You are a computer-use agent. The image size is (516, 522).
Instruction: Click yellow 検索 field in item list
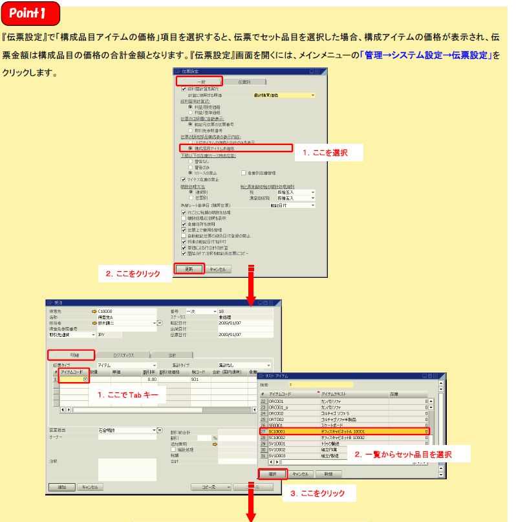321,385
